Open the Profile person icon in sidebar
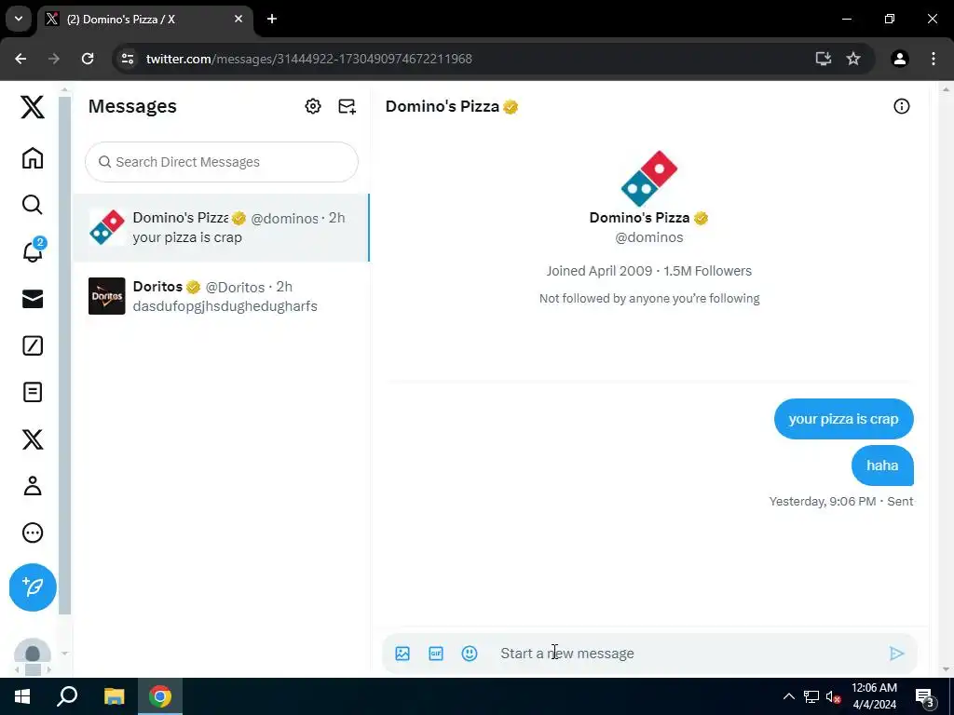The height and width of the screenshot is (715, 954). (33, 486)
